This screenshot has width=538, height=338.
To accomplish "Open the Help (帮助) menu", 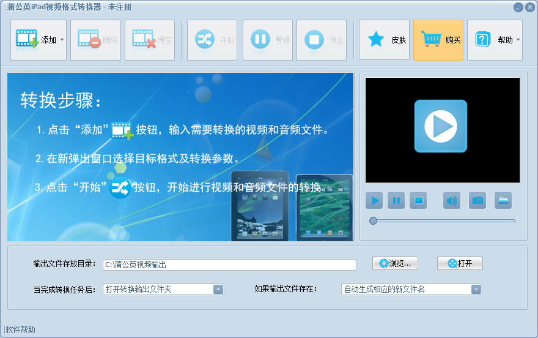I will point(495,40).
